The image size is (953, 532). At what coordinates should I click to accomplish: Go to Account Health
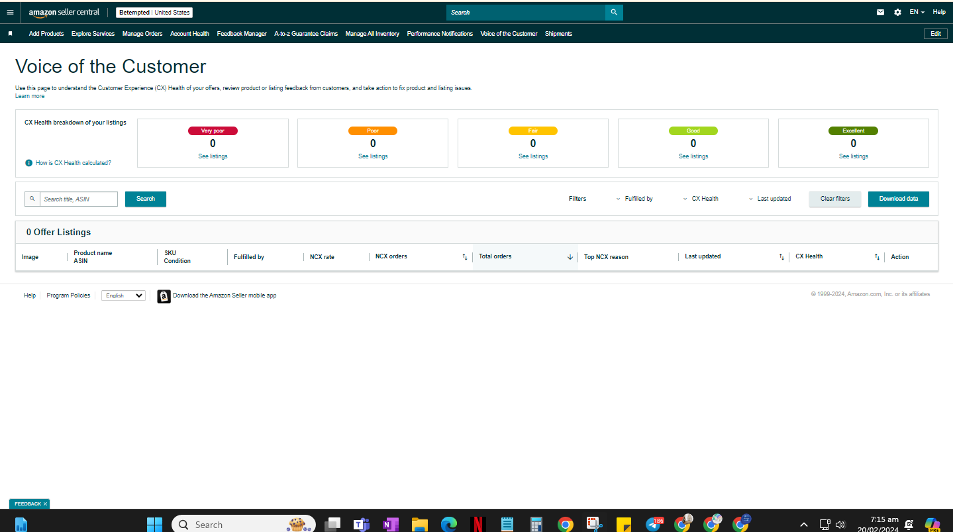189,34
